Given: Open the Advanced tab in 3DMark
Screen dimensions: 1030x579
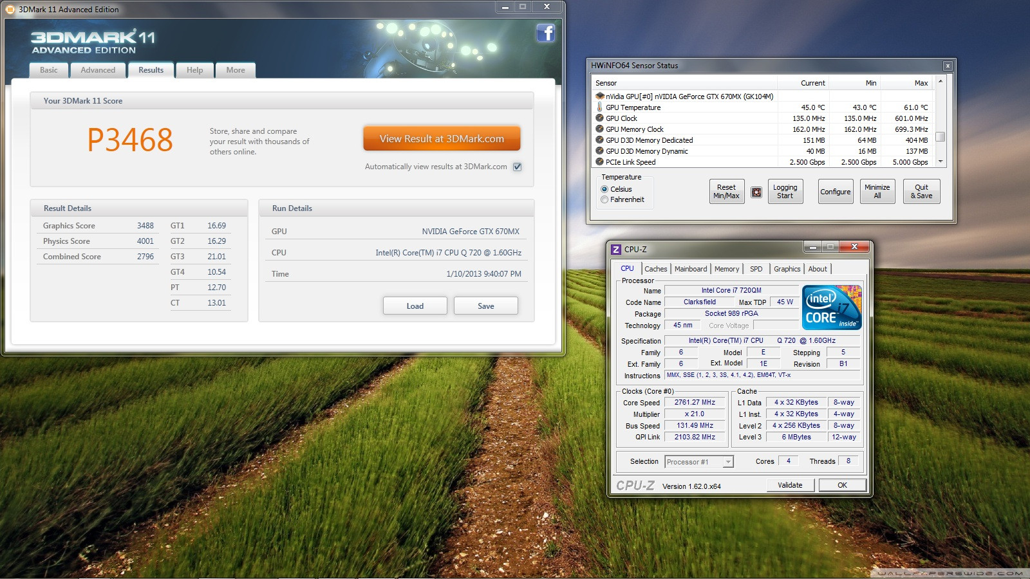Looking at the screenshot, I should coord(98,70).
